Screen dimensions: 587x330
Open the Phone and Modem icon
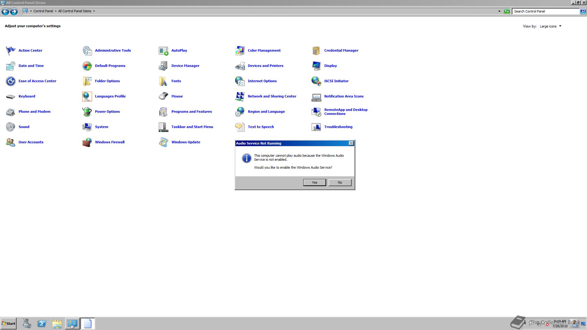11,112
